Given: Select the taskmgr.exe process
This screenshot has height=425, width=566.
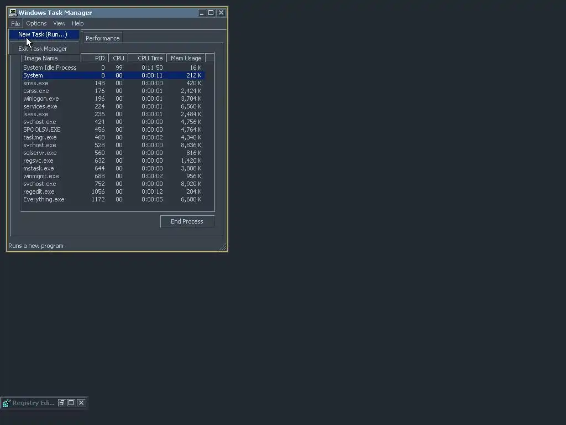Looking at the screenshot, I should point(113,138).
